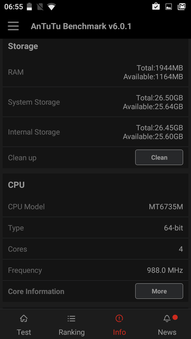Switch to the News tab label
Viewport: 191px width, 339px height.
click(167, 332)
